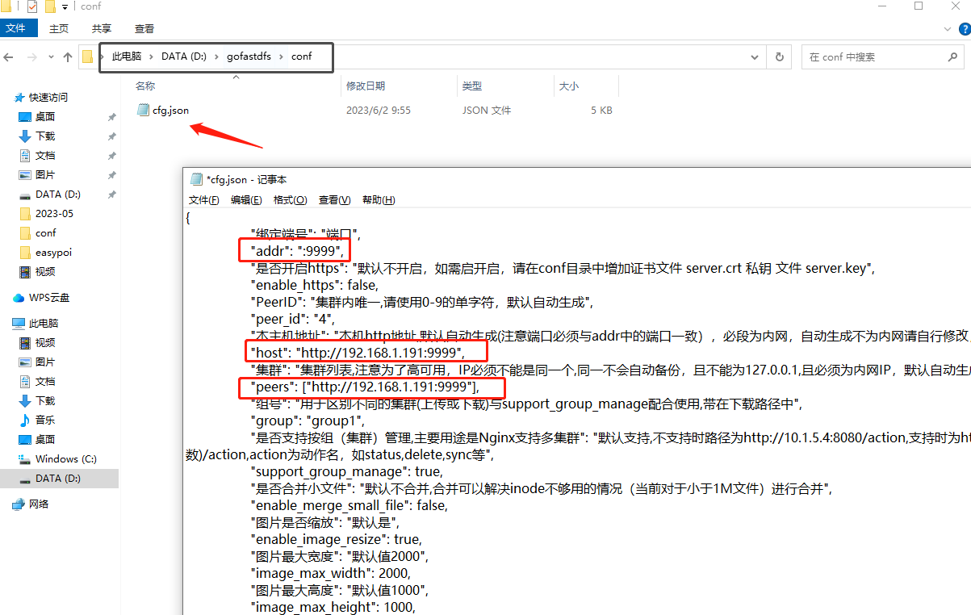The width and height of the screenshot is (971, 615).
Task: Open Notepad 格式(O) menu
Action: coord(290,200)
